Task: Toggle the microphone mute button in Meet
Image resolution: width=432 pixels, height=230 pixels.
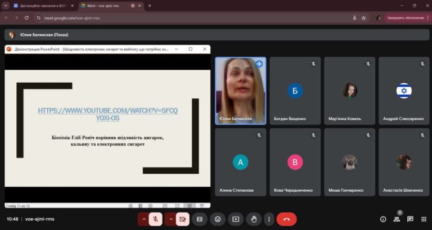Action: click(x=155, y=219)
